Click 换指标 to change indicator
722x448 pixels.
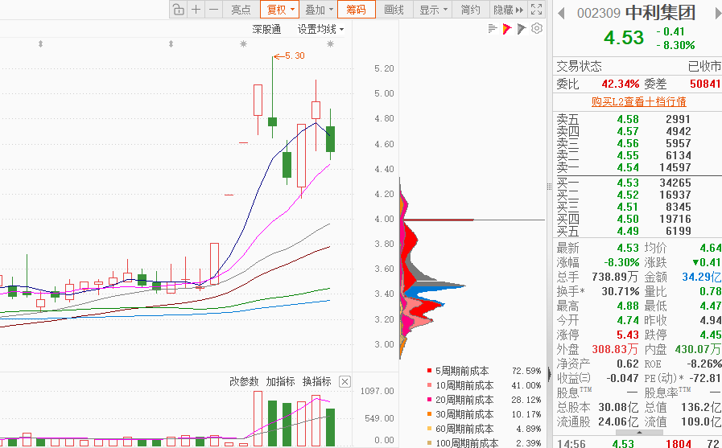317,381
